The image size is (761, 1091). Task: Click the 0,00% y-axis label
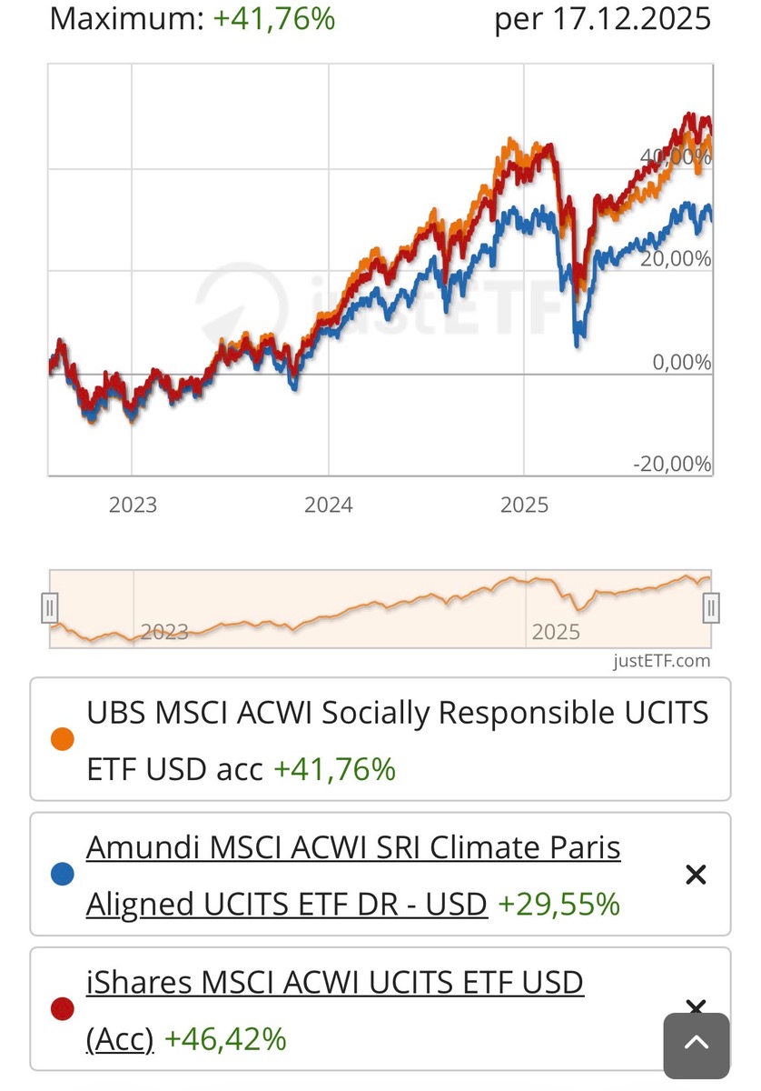point(681,362)
